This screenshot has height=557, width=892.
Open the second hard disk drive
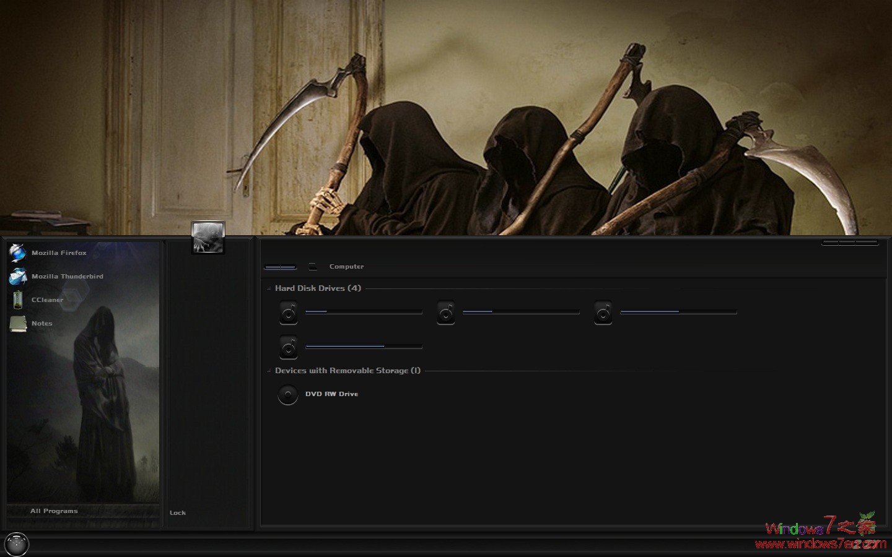coord(445,313)
